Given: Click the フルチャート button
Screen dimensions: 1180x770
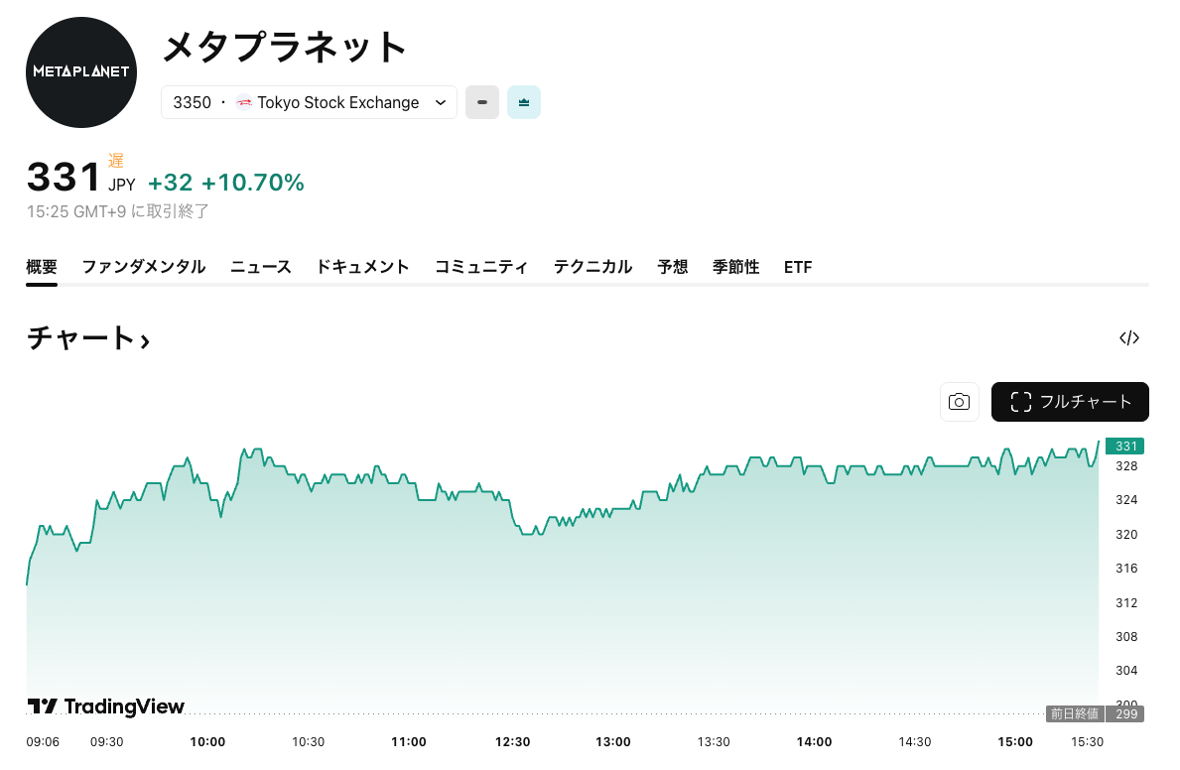Looking at the screenshot, I should 1070,402.
